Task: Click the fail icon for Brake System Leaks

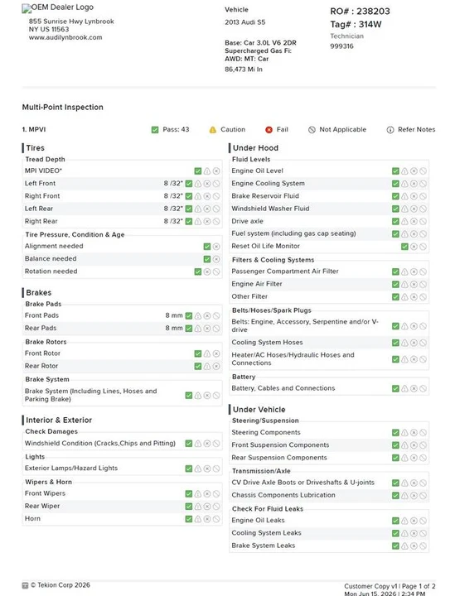Action: 414,546
